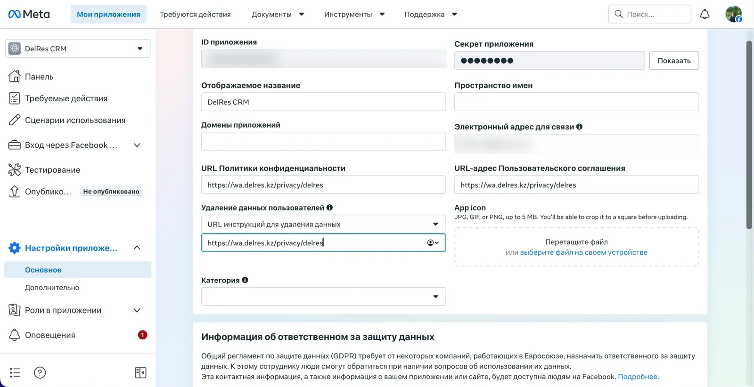Image resolution: width=754 pixels, height=387 pixels.
Task: Focus the top search box
Action: point(649,14)
